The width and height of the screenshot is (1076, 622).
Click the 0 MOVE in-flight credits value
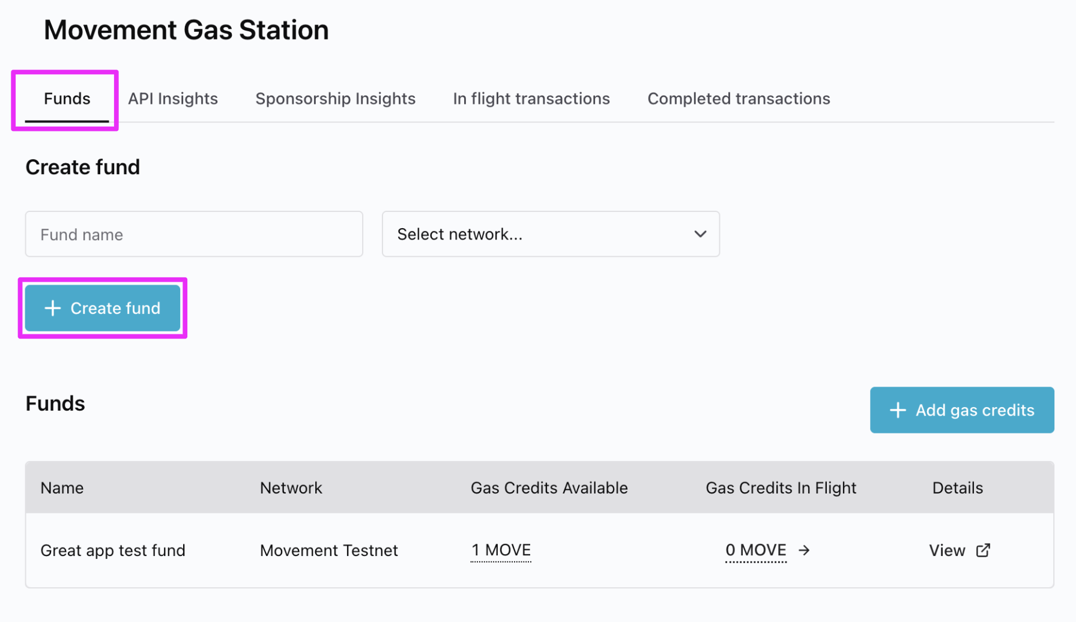pyautogui.click(x=755, y=551)
